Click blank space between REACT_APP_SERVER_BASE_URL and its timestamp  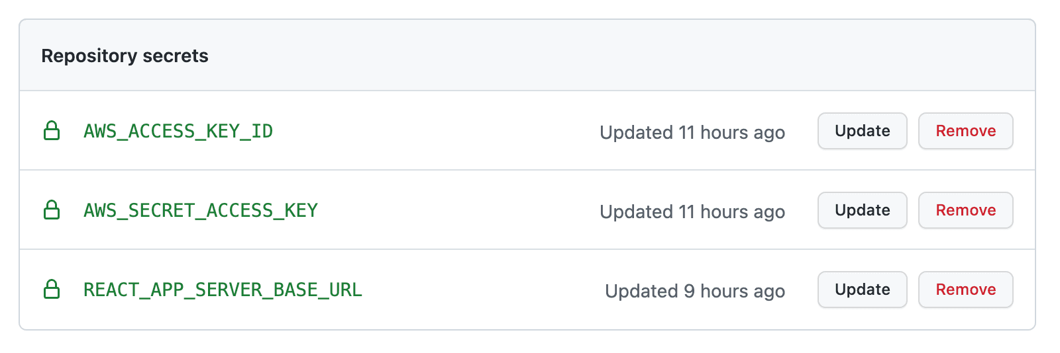[484, 290]
